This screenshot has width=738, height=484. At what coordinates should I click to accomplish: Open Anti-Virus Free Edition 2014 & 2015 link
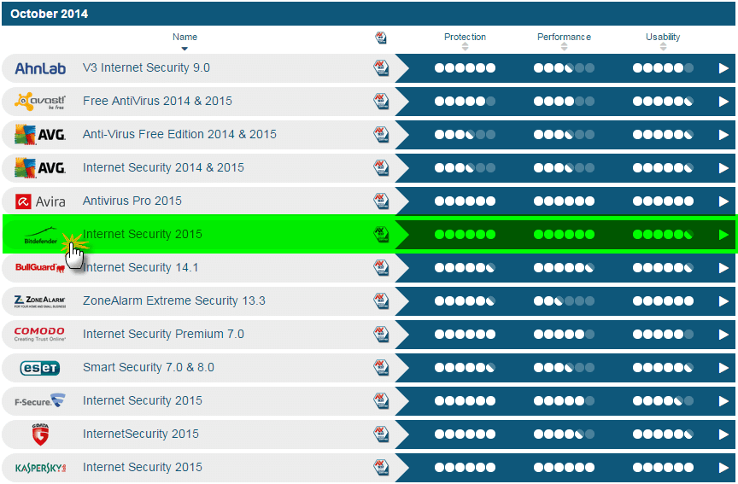(179, 135)
